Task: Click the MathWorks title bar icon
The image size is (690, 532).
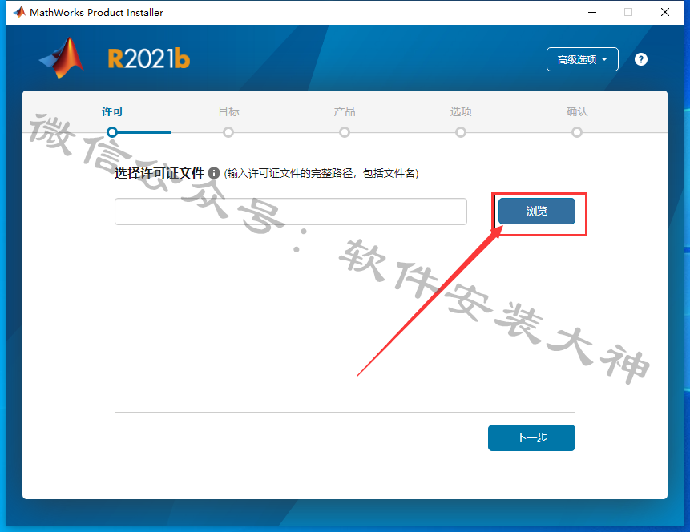Action: [19, 12]
